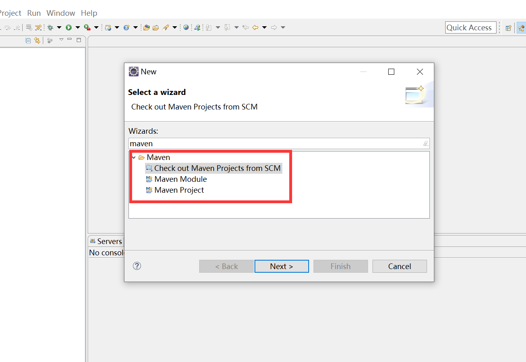Image resolution: width=526 pixels, height=362 pixels.
Task: Click Collapse All icon in left panel
Action: (28, 40)
